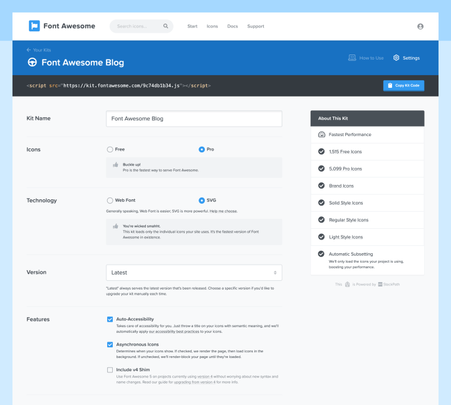Image resolution: width=451 pixels, height=405 pixels.
Task: Open the Settings link in header
Action: [411, 58]
